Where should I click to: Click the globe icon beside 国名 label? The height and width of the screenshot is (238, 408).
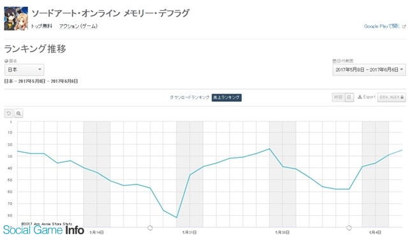(x=6, y=61)
